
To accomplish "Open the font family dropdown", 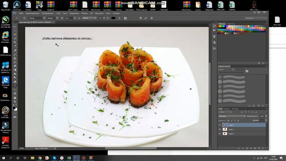I will click(44, 18).
